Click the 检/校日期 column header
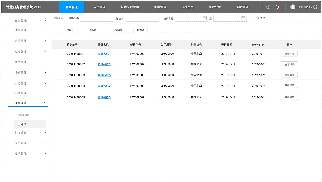The width and height of the screenshot is (322, 182). pyautogui.click(x=258, y=45)
